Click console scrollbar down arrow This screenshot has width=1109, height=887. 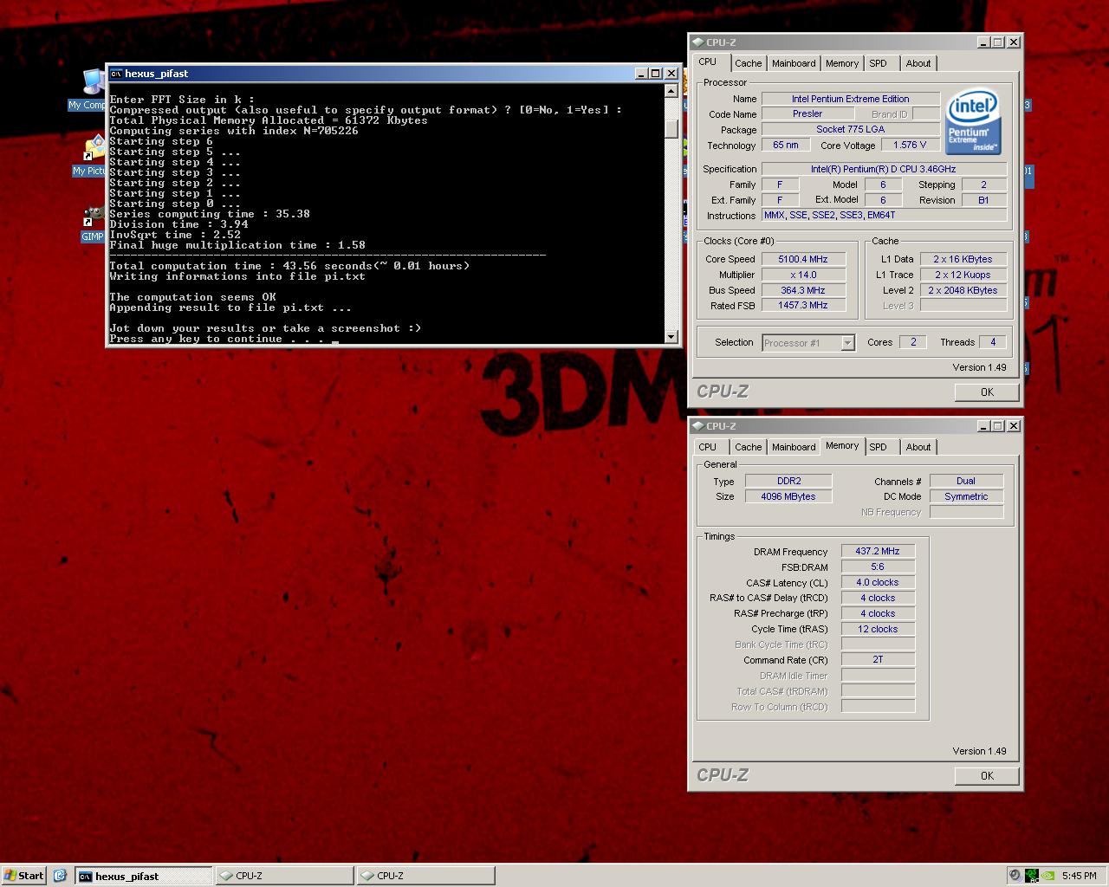pos(671,337)
